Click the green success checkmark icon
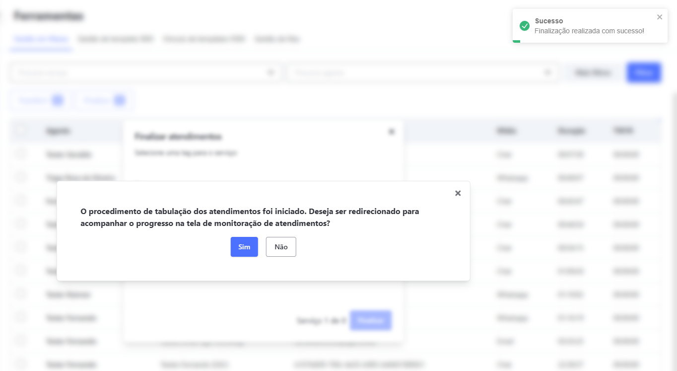The width and height of the screenshot is (677, 371). tap(524, 26)
